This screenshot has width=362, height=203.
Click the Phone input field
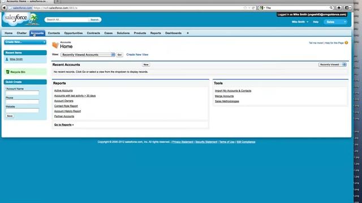[x=22, y=101]
